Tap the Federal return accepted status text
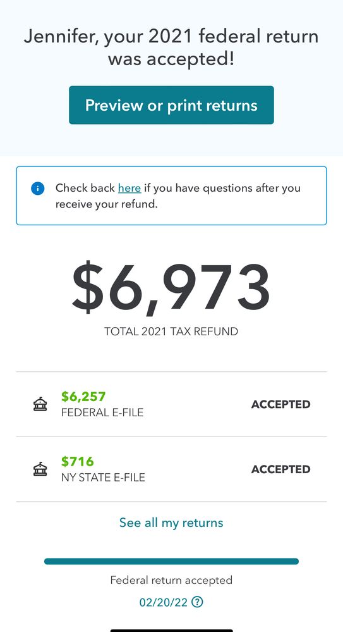Screen dimensions: 343x632 pos(171,580)
